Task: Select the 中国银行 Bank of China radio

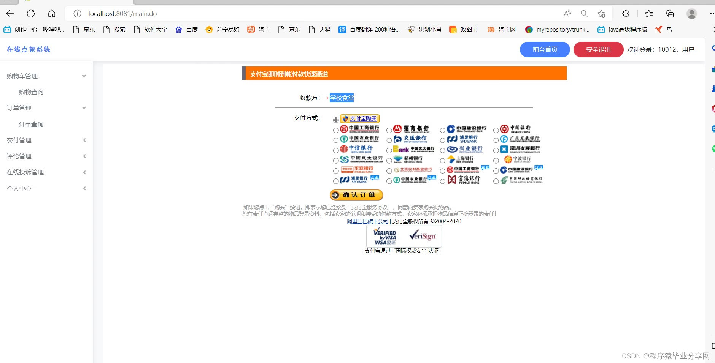Action: click(x=496, y=130)
